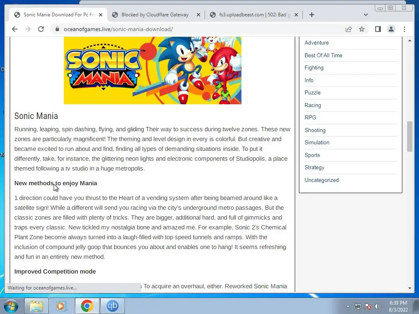Close the Sonic Mania Download tab
The height and width of the screenshot is (314, 419).
click(101, 15)
